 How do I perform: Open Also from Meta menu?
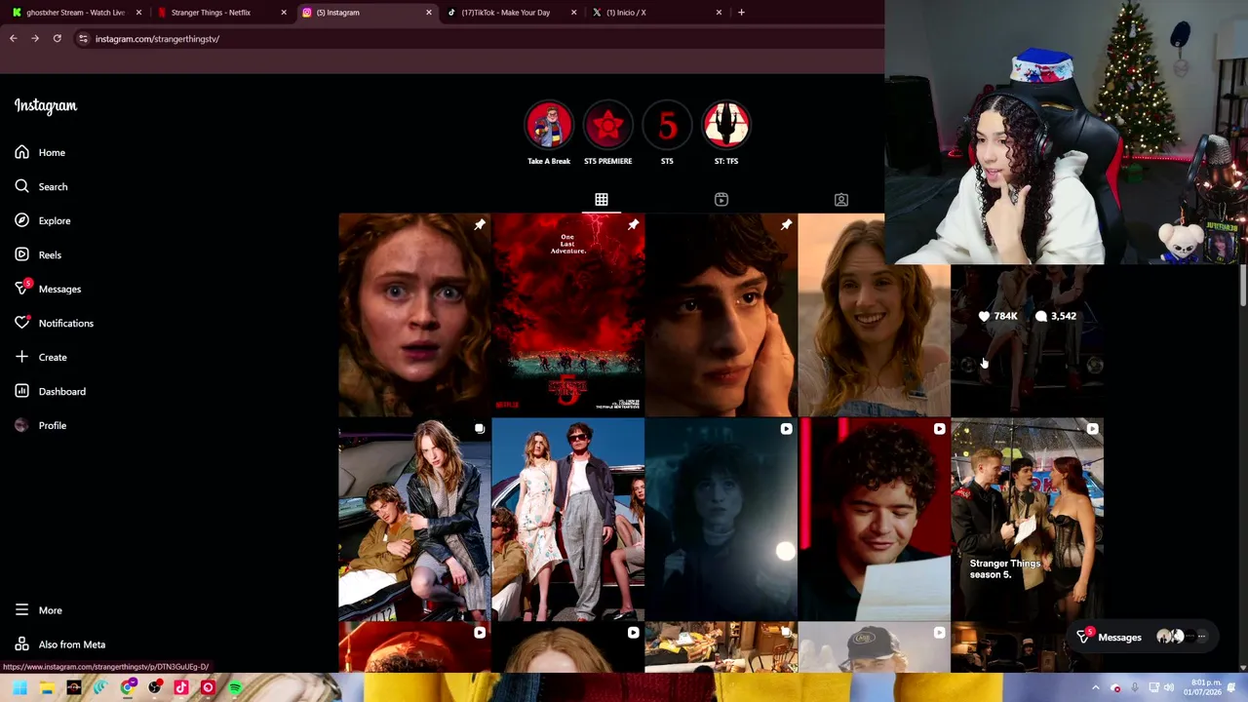coord(59,644)
